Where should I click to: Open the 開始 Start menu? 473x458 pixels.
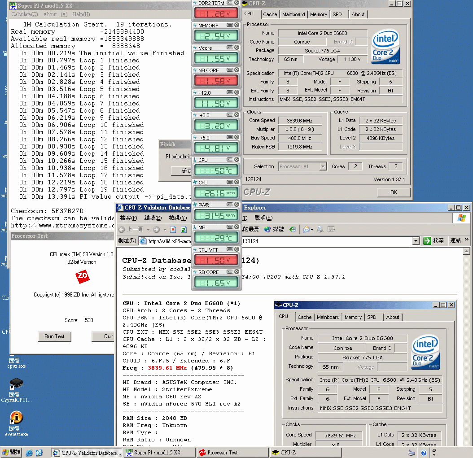tap(11, 452)
